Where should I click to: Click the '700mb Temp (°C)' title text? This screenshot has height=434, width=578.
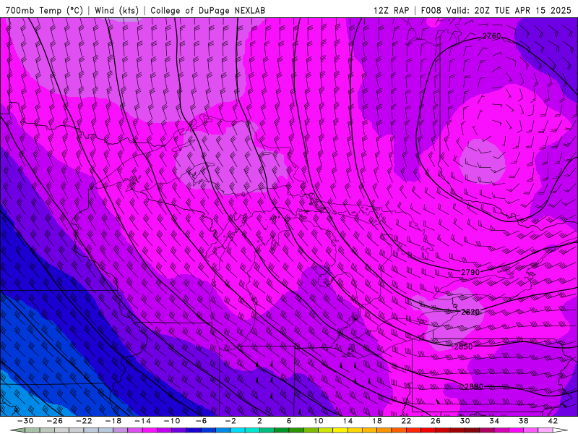tap(44, 11)
